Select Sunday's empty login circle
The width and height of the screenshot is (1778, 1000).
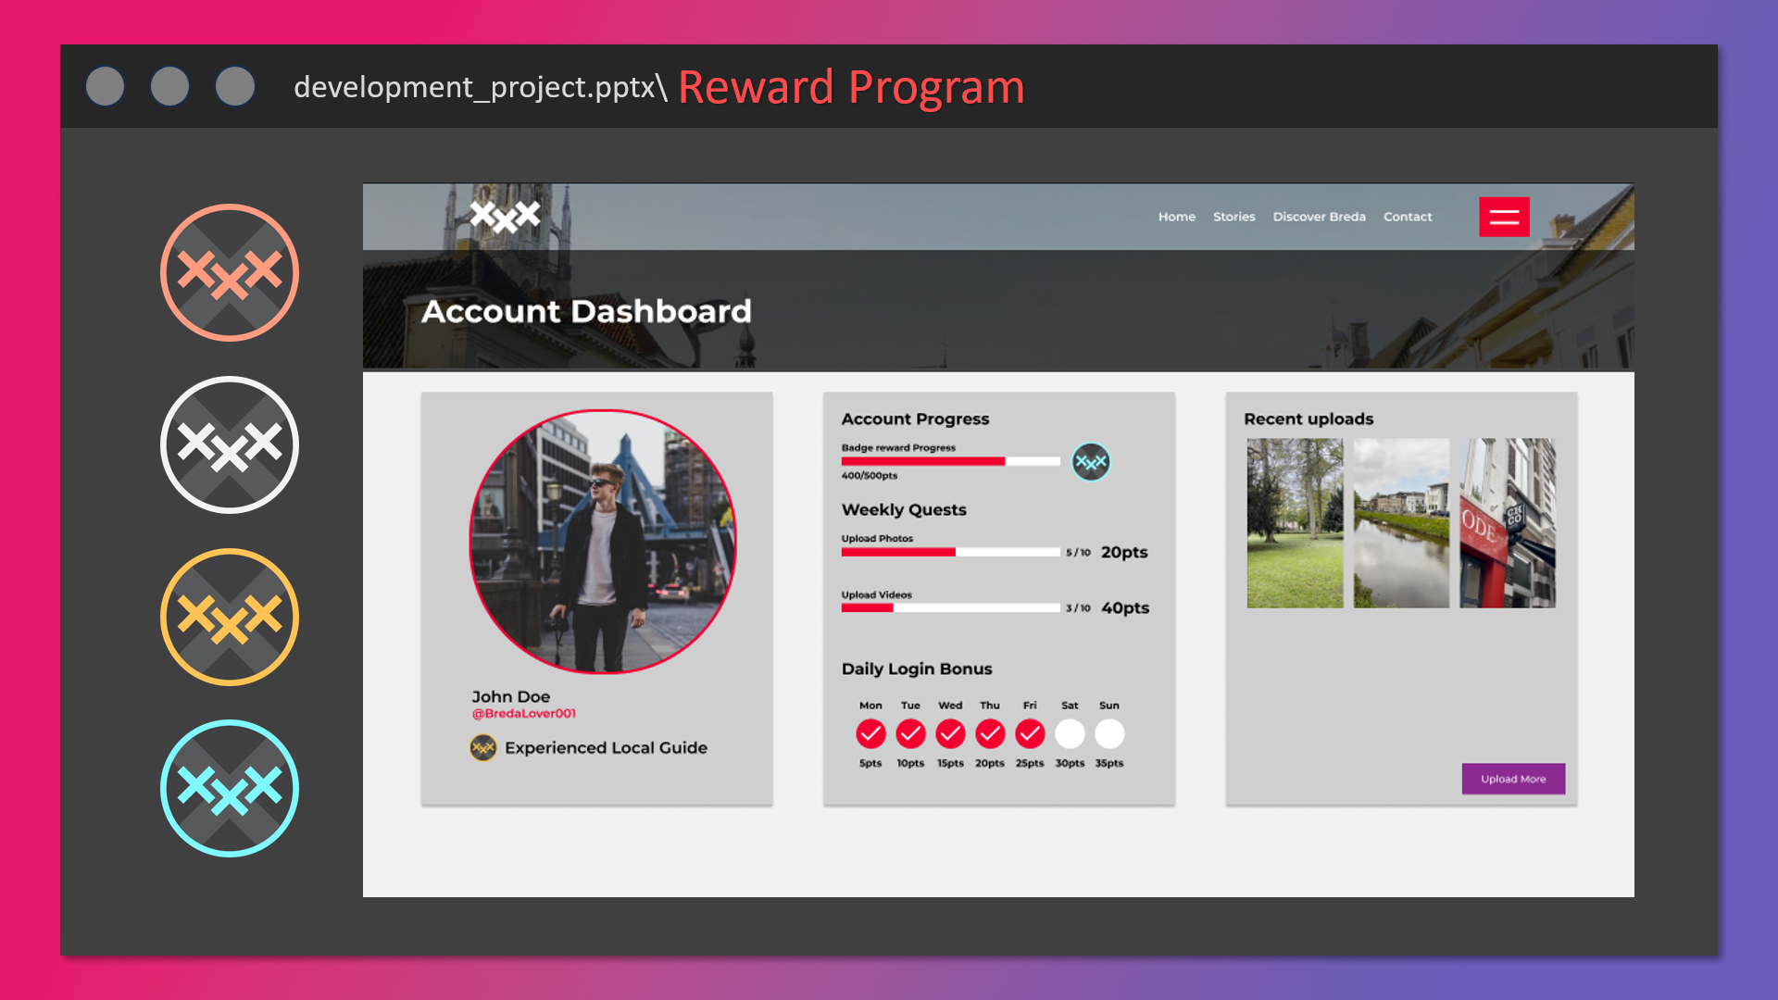[x=1109, y=733]
